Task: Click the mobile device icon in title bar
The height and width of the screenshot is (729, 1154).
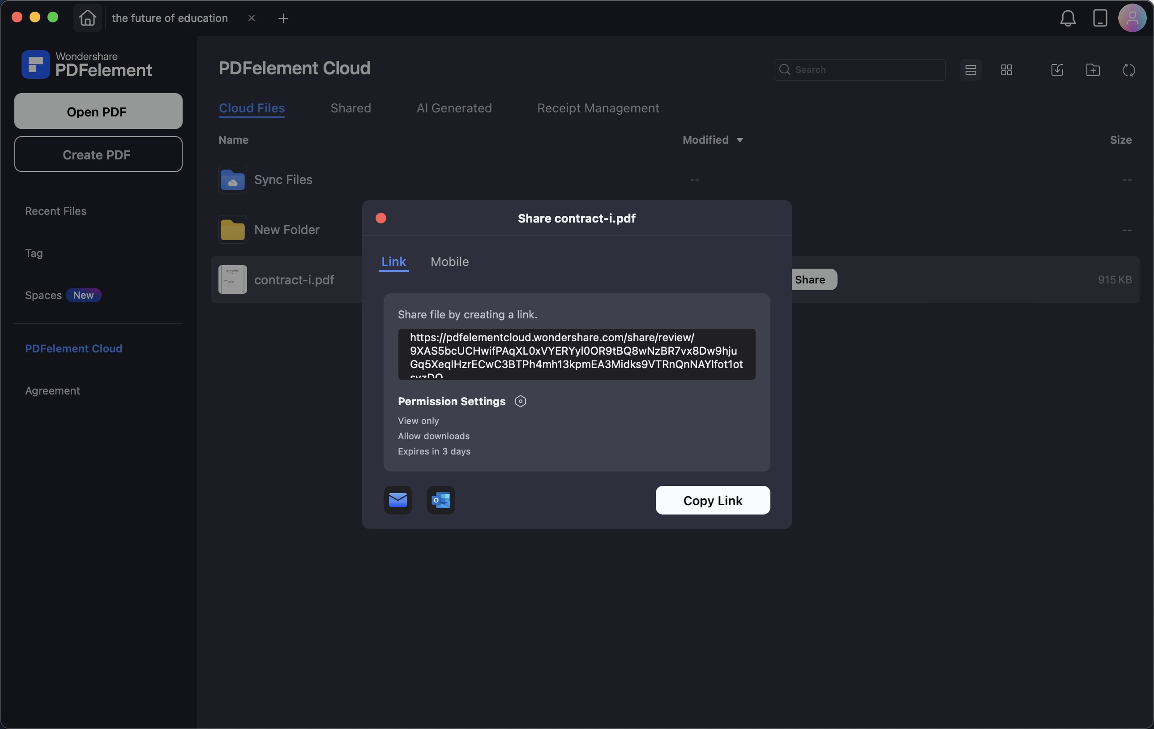Action: click(x=1100, y=18)
